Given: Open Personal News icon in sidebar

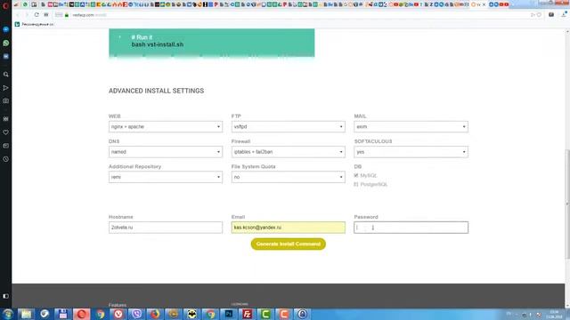Looking at the screenshot, I should [x=6, y=146].
